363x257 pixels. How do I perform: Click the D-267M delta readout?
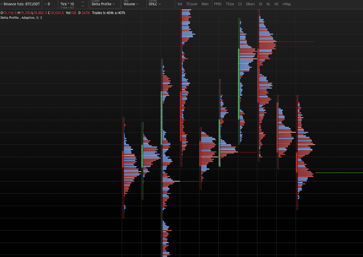pyautogui.click(x=84, y=13)
